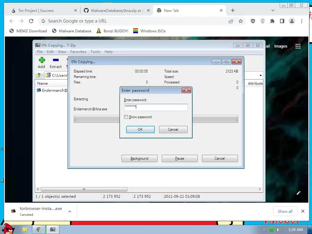Tick the Show password checkbox
Image resolution: width=312 pixels, height=234 pixels.
click(126, 117)
